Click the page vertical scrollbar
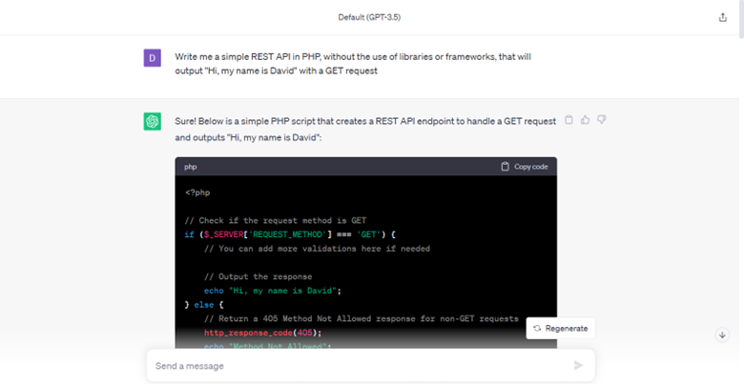This screenshot has width=744, height=384. tap(741, 19)
